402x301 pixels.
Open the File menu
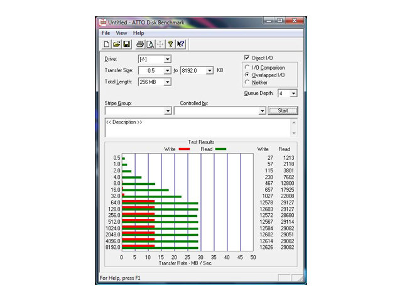(106, 33)
